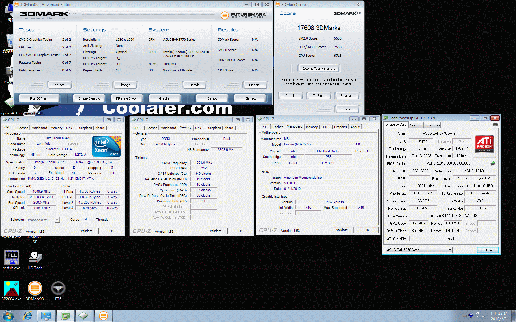The height and width of the screenshot is (322, 516).
Task: Click the Futuremark Corporation logo
Action: 244,15
